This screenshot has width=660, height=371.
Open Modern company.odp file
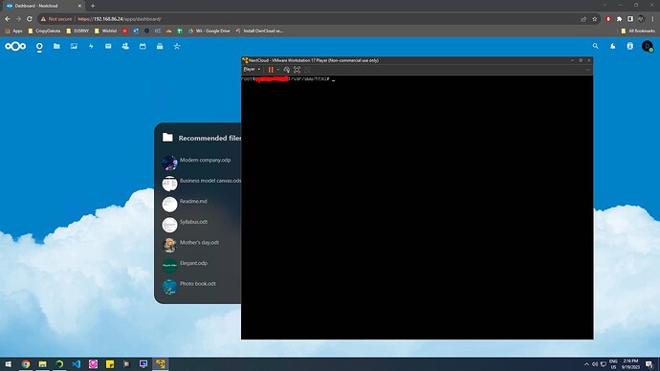[205, 161]
